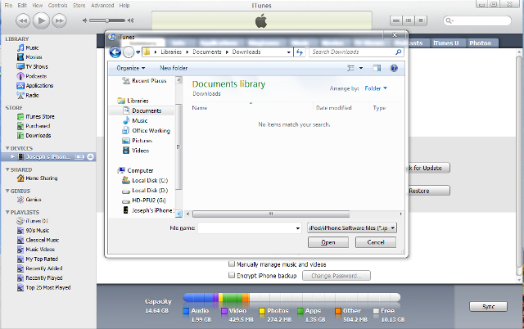
Task: Select TV Shows in iTunes library
Action: pyautogui.click(x=37, y=66)
